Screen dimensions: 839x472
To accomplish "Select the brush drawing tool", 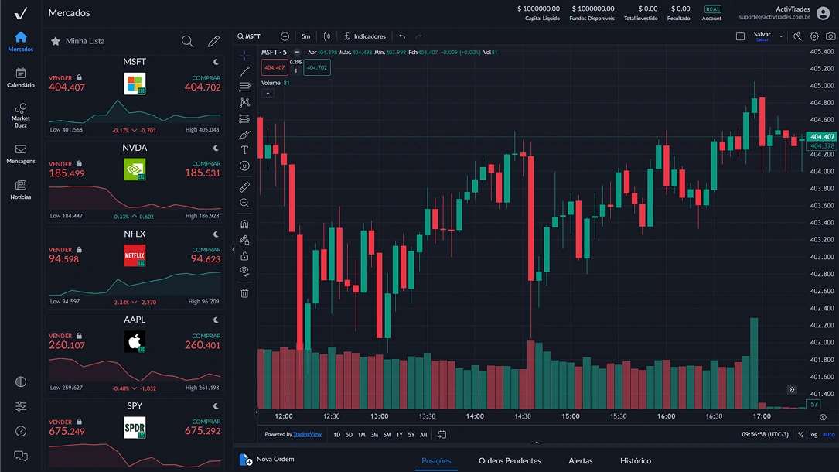I will (x=244, y=135).
